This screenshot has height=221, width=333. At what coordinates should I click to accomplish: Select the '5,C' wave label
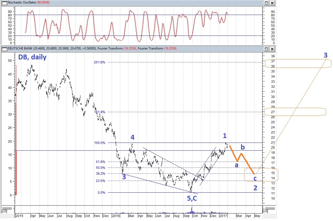192,199
